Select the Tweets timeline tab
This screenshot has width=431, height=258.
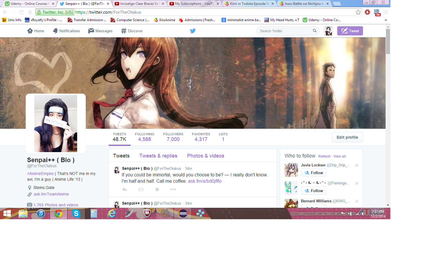tap(121, 156)
